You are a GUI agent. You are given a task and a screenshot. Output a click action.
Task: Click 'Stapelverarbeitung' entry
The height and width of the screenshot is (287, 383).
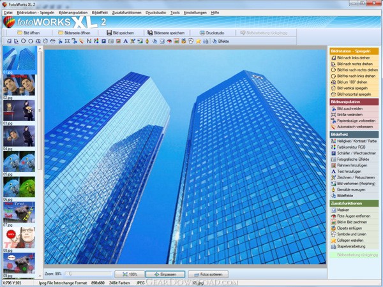(x=354, y=246)
